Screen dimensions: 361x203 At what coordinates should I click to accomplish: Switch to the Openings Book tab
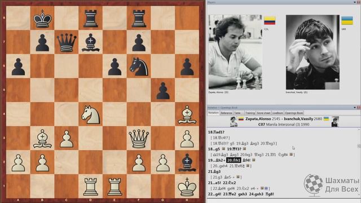[294, 113]
